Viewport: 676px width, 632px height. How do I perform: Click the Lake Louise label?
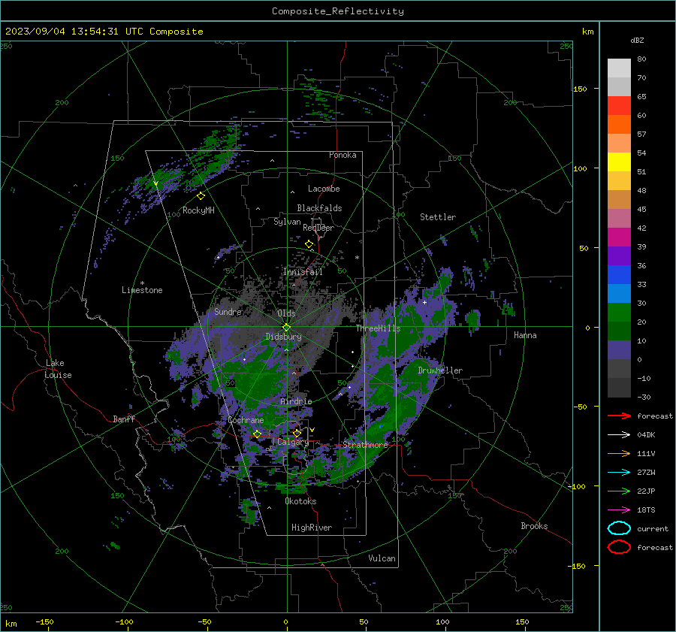click(58, 369)
